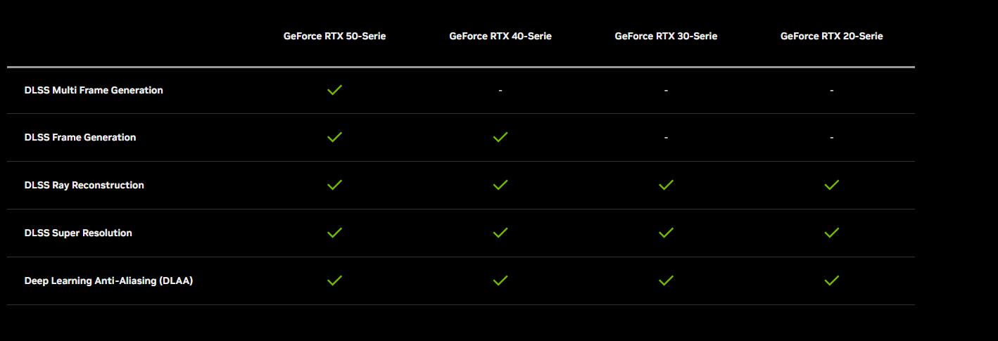
Task: Click the DLSS Frame Generation row label
Action: 80,137
